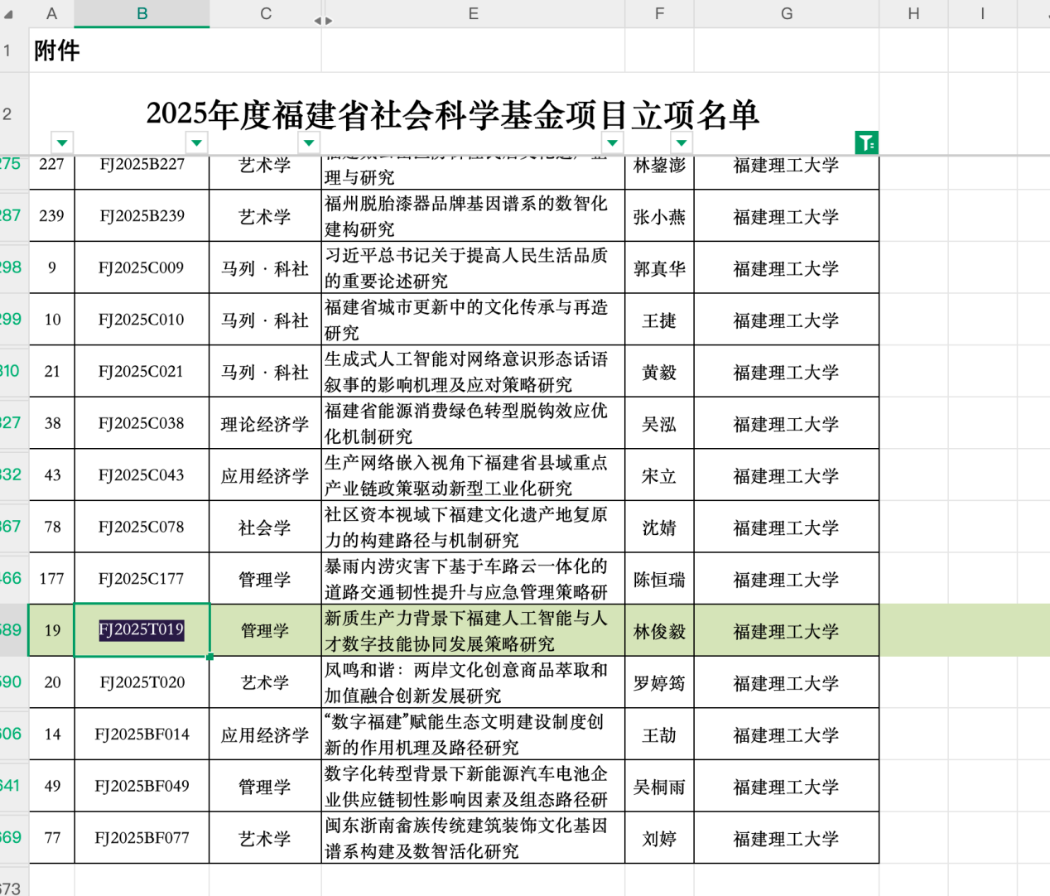Select cell FJ2025C043
Image resolution: width=1050 pixels, height=896 pixels.
click(142, 474)
